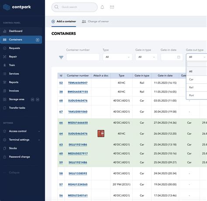Click the notification bell icon
The width and height of the screenshot is (207, 201).
pyautogui.click(x=102, y=7)
